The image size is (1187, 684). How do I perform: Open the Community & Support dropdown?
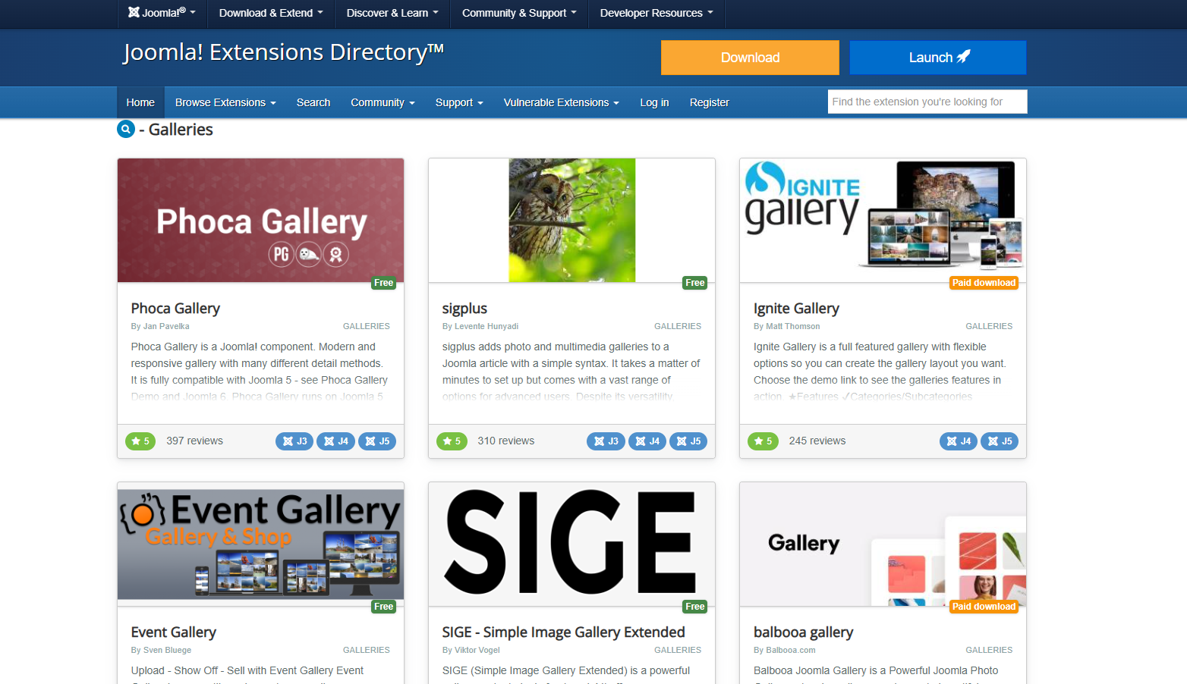519,13
